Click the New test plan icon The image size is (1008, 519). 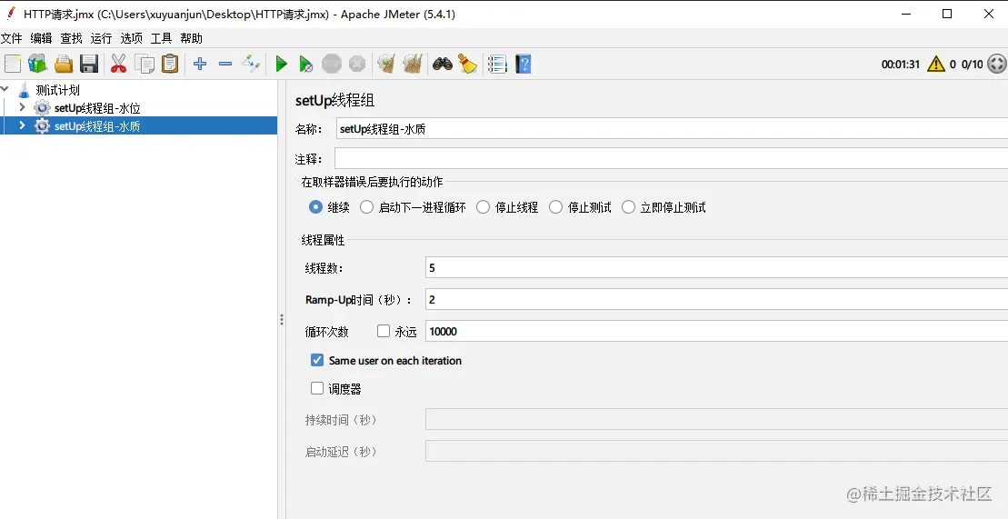[13, 64]
